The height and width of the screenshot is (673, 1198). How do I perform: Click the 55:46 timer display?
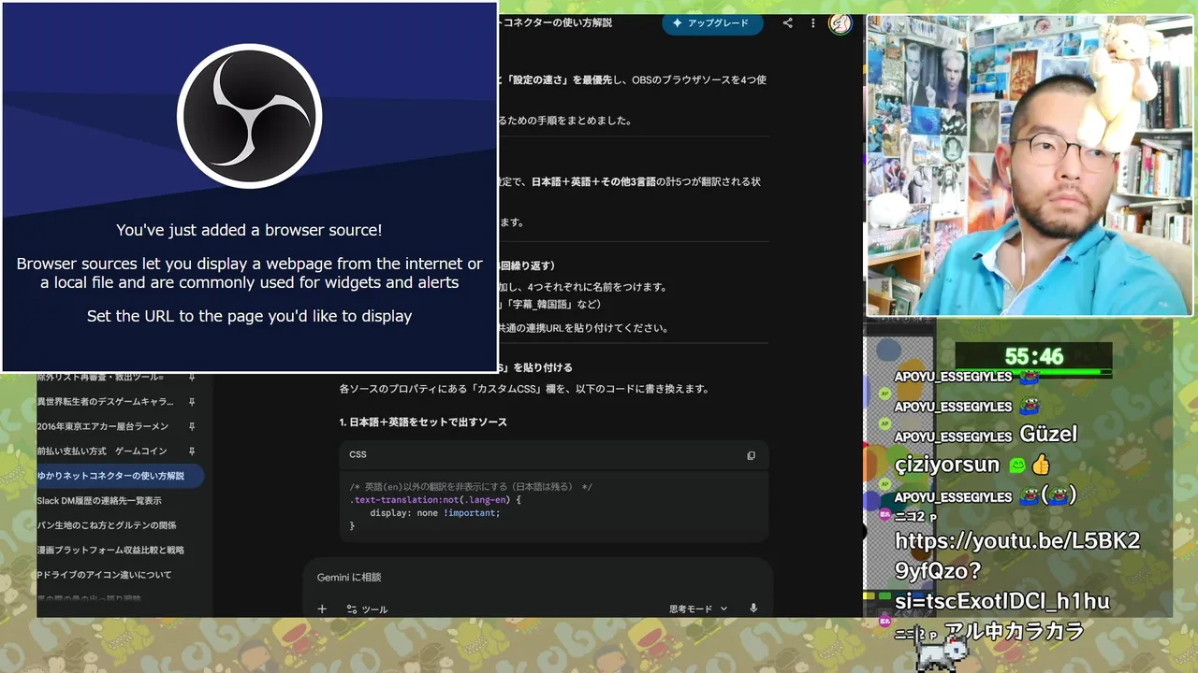tap(1034, 356)
